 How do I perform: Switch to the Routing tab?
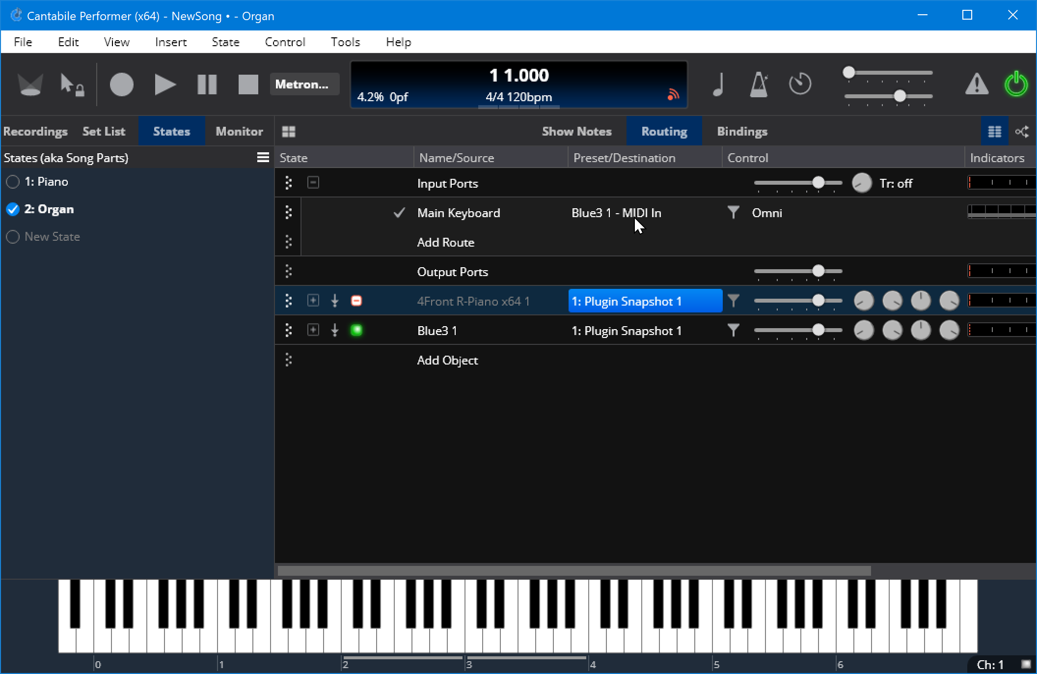coord(664,131)
